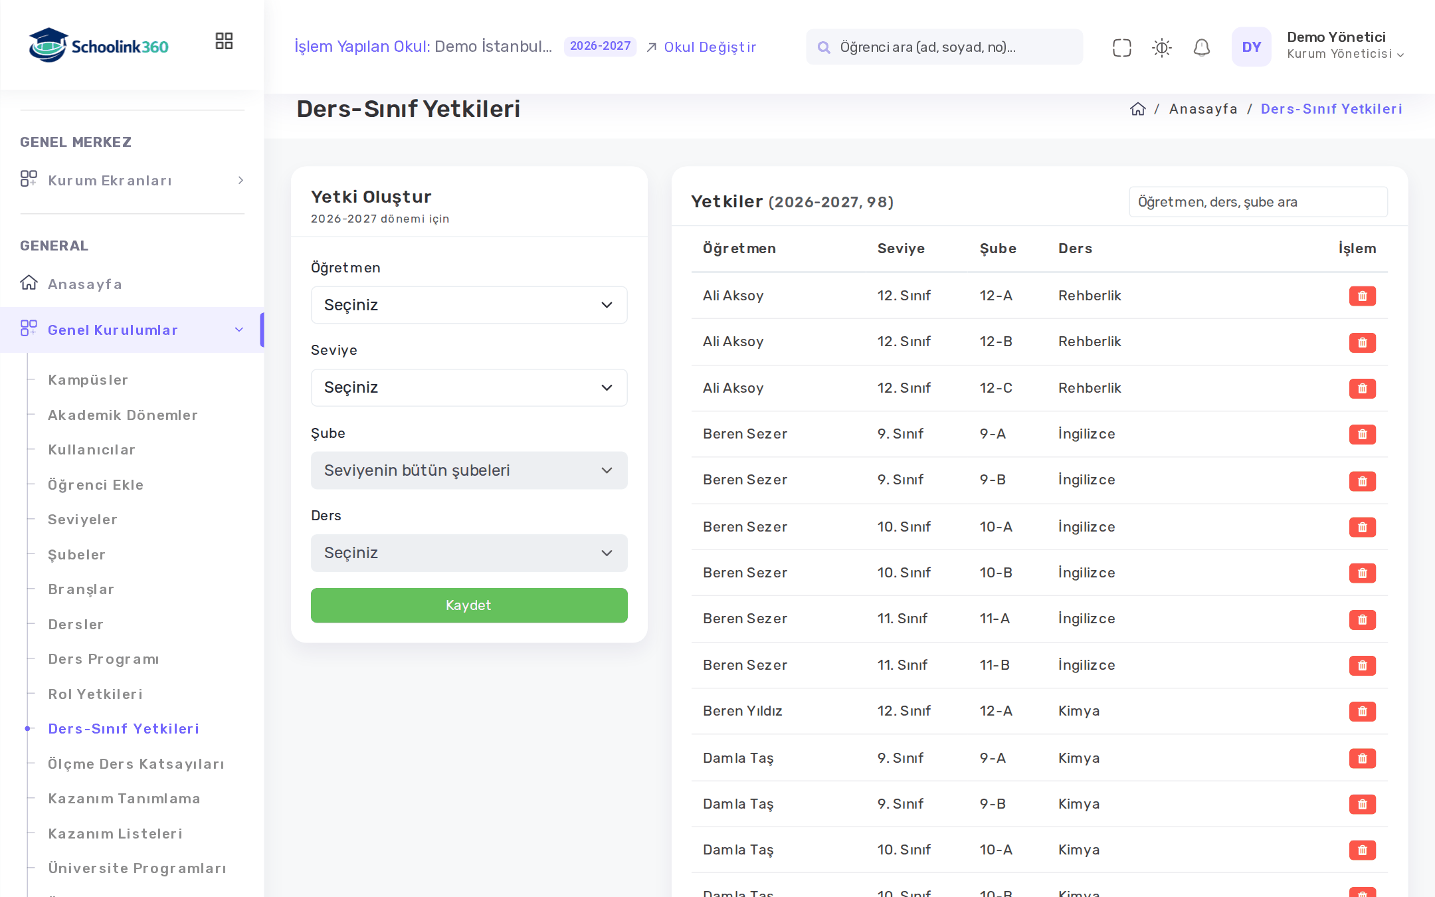Delete Beren Sezer 10-B İngilizce permission
Viewport: 1435px width, 897px height.
[x=1362, y=573]
